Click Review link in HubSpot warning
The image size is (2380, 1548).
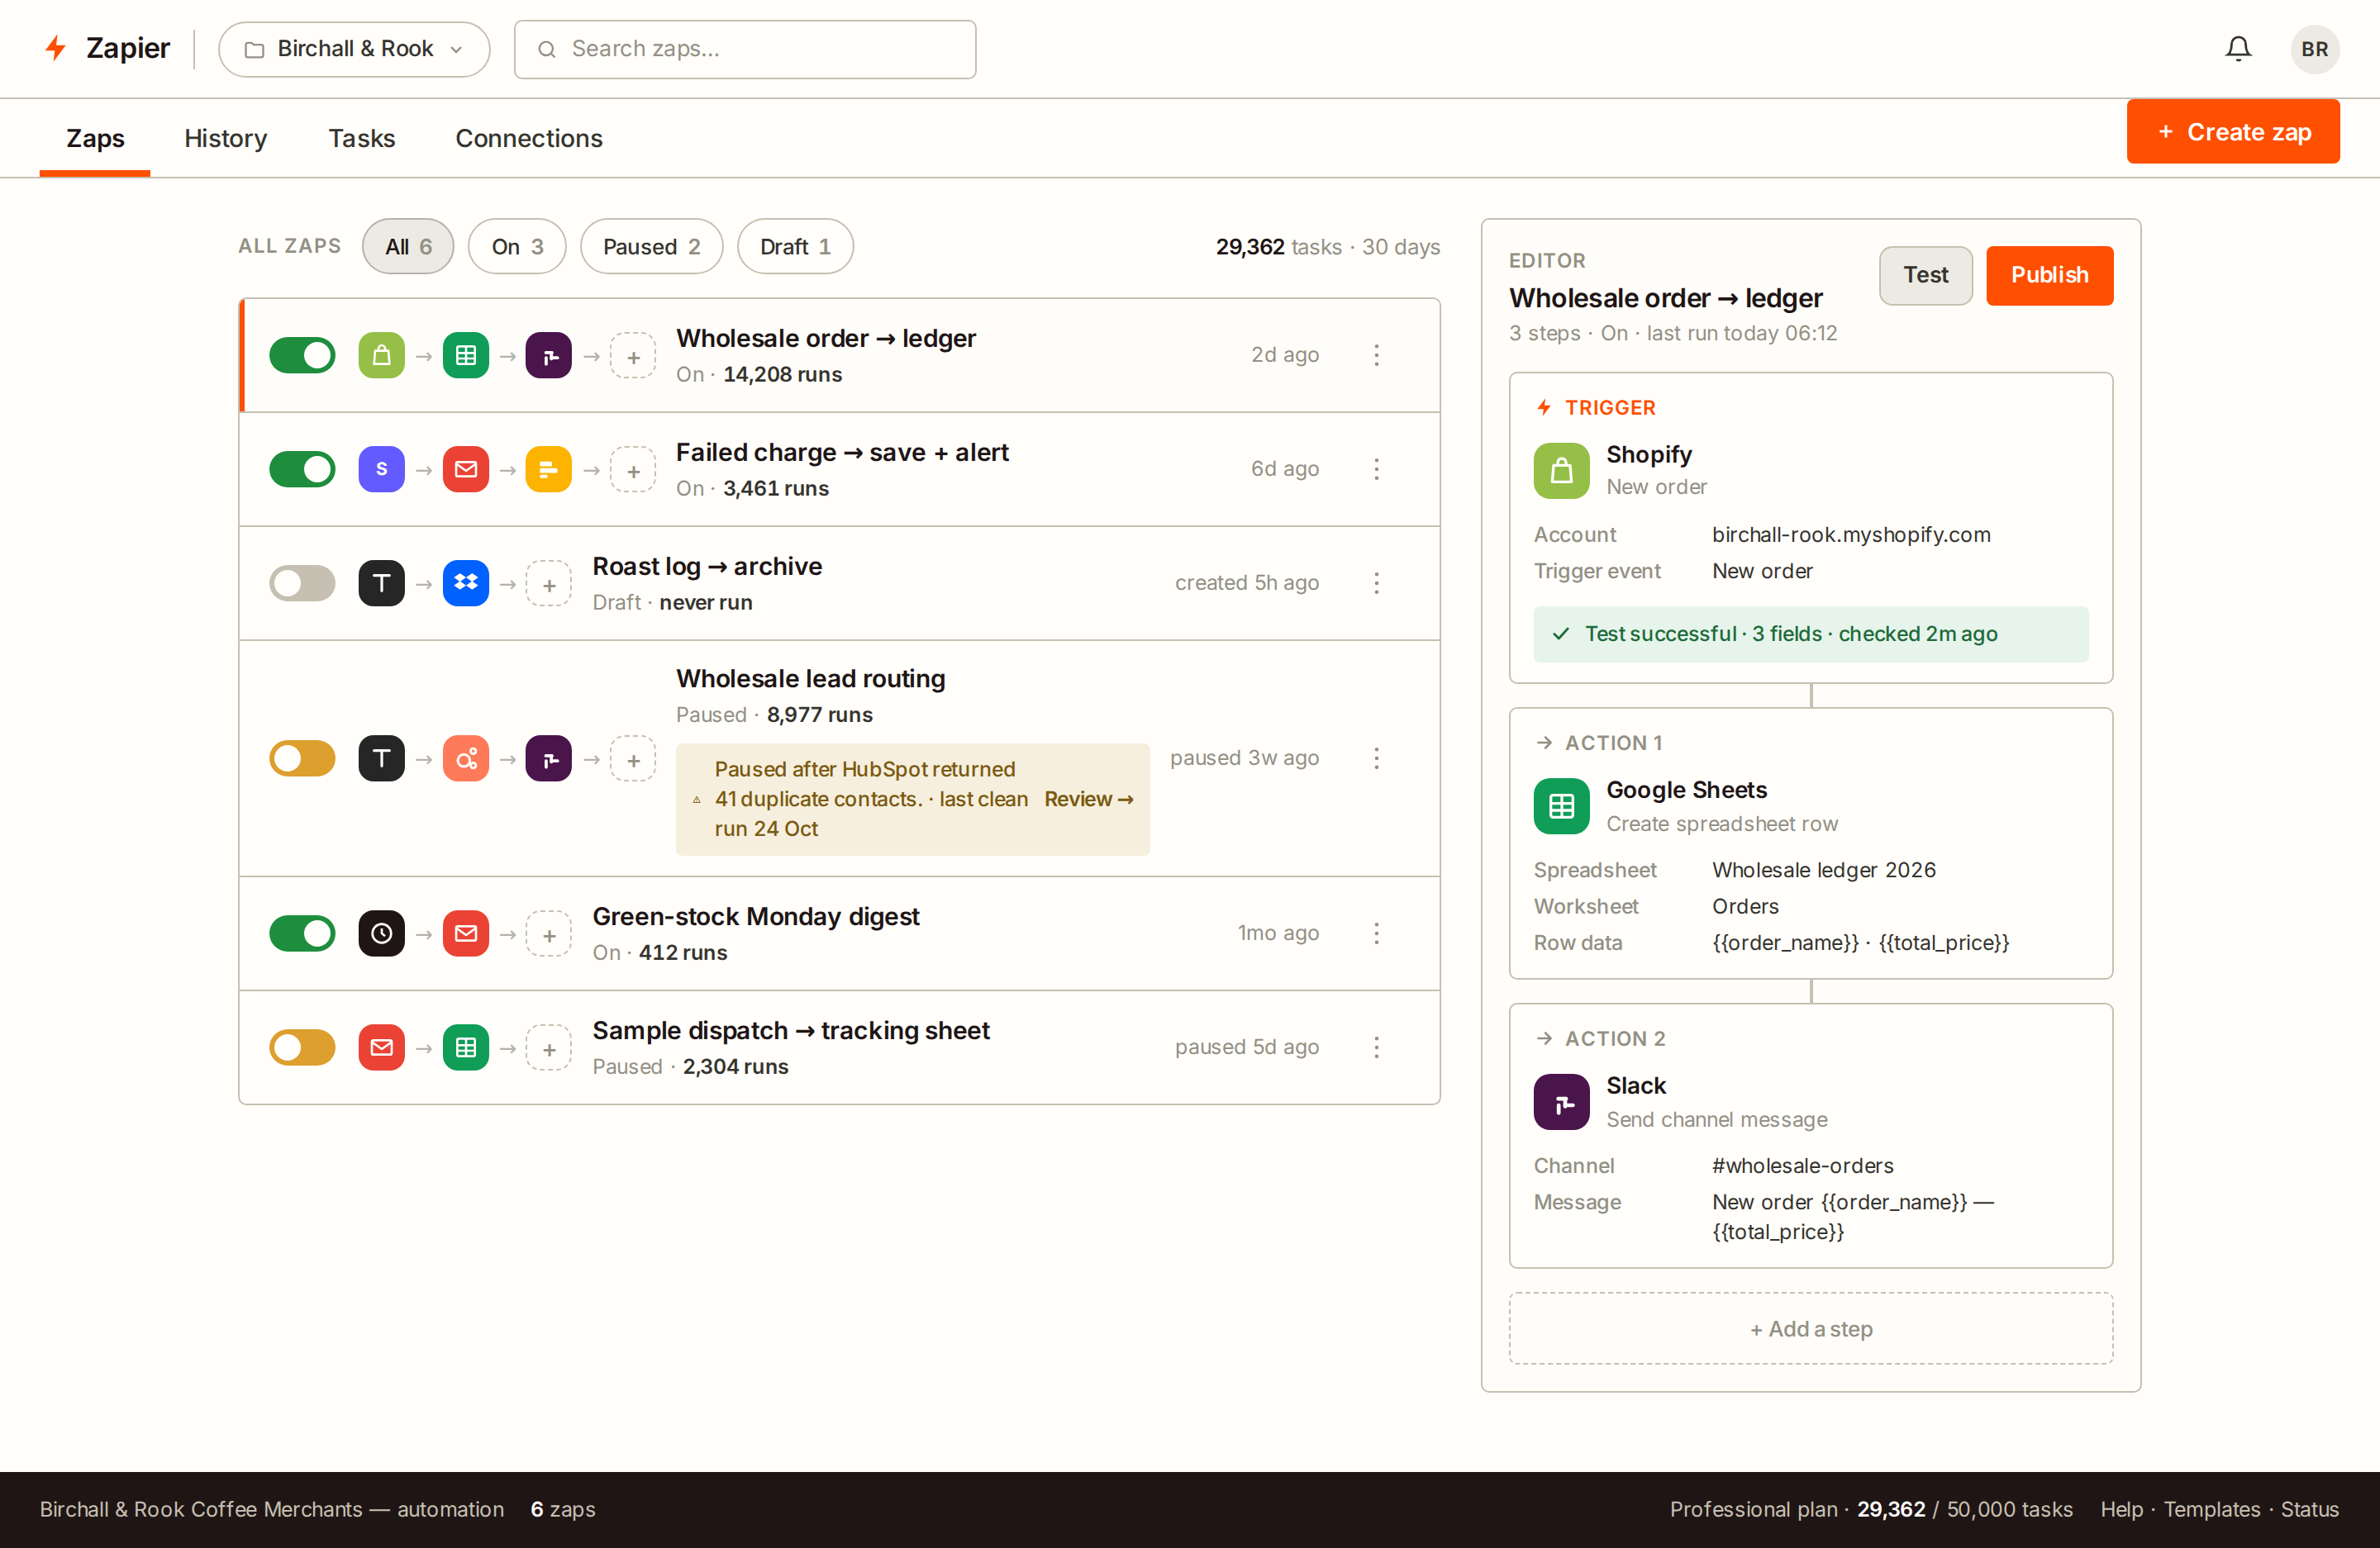(x=1088, y=799)
